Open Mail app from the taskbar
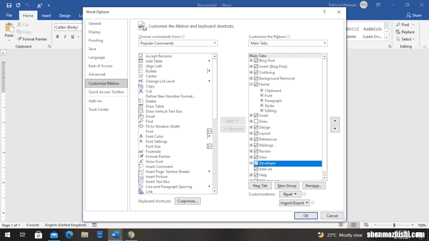Image resolution: width=429 pixels, height=241 pixels. click(54, 235)
